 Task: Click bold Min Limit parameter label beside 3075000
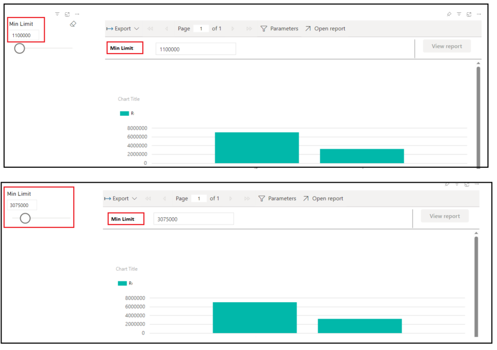coord(123,219)
